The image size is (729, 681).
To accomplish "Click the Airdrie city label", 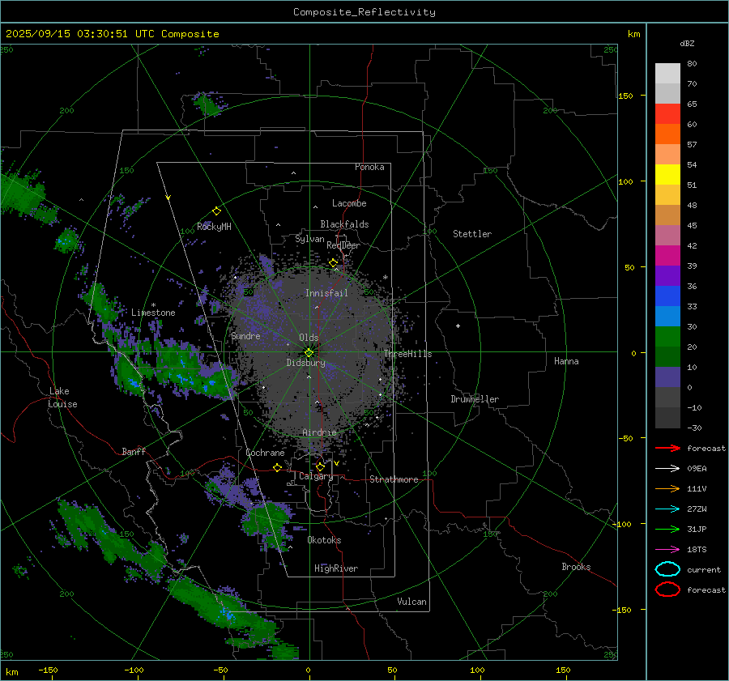I will click(x=319, y=432).
